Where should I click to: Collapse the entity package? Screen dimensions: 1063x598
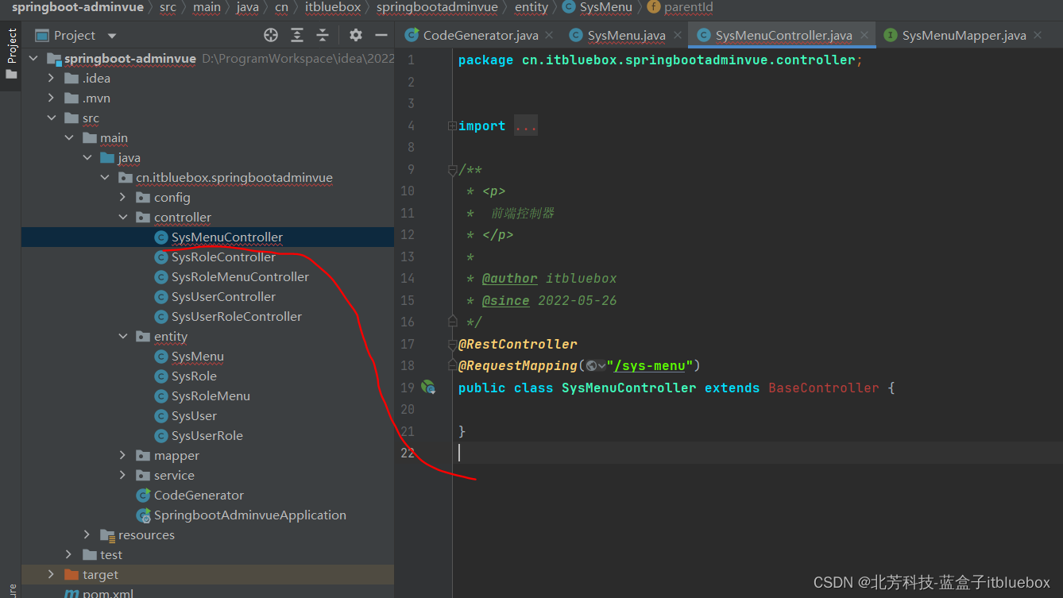point(122,336)
